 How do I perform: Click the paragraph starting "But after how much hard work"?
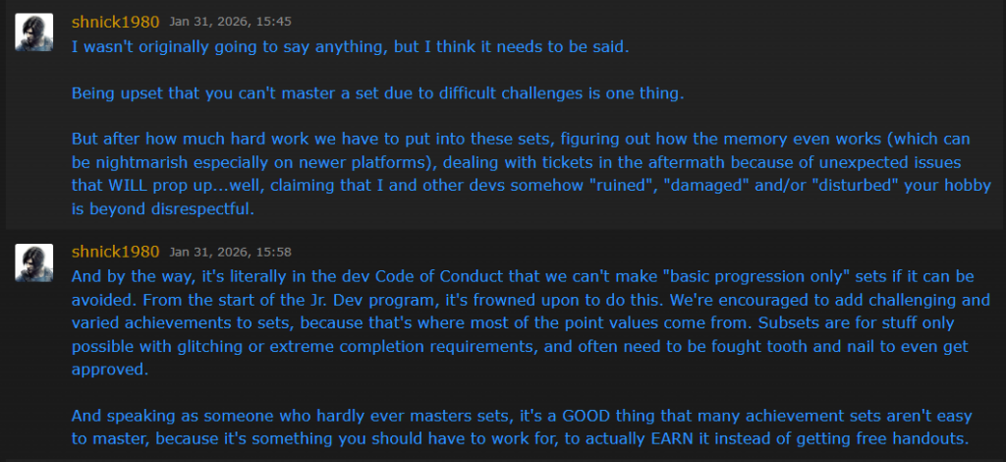tap(522, 174)
